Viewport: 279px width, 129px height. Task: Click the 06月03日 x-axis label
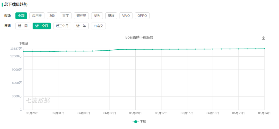84,113
